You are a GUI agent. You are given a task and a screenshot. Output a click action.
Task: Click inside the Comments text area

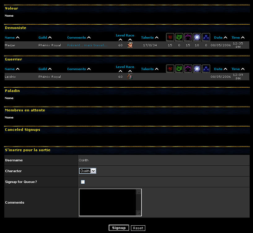[x=107, y=202]
